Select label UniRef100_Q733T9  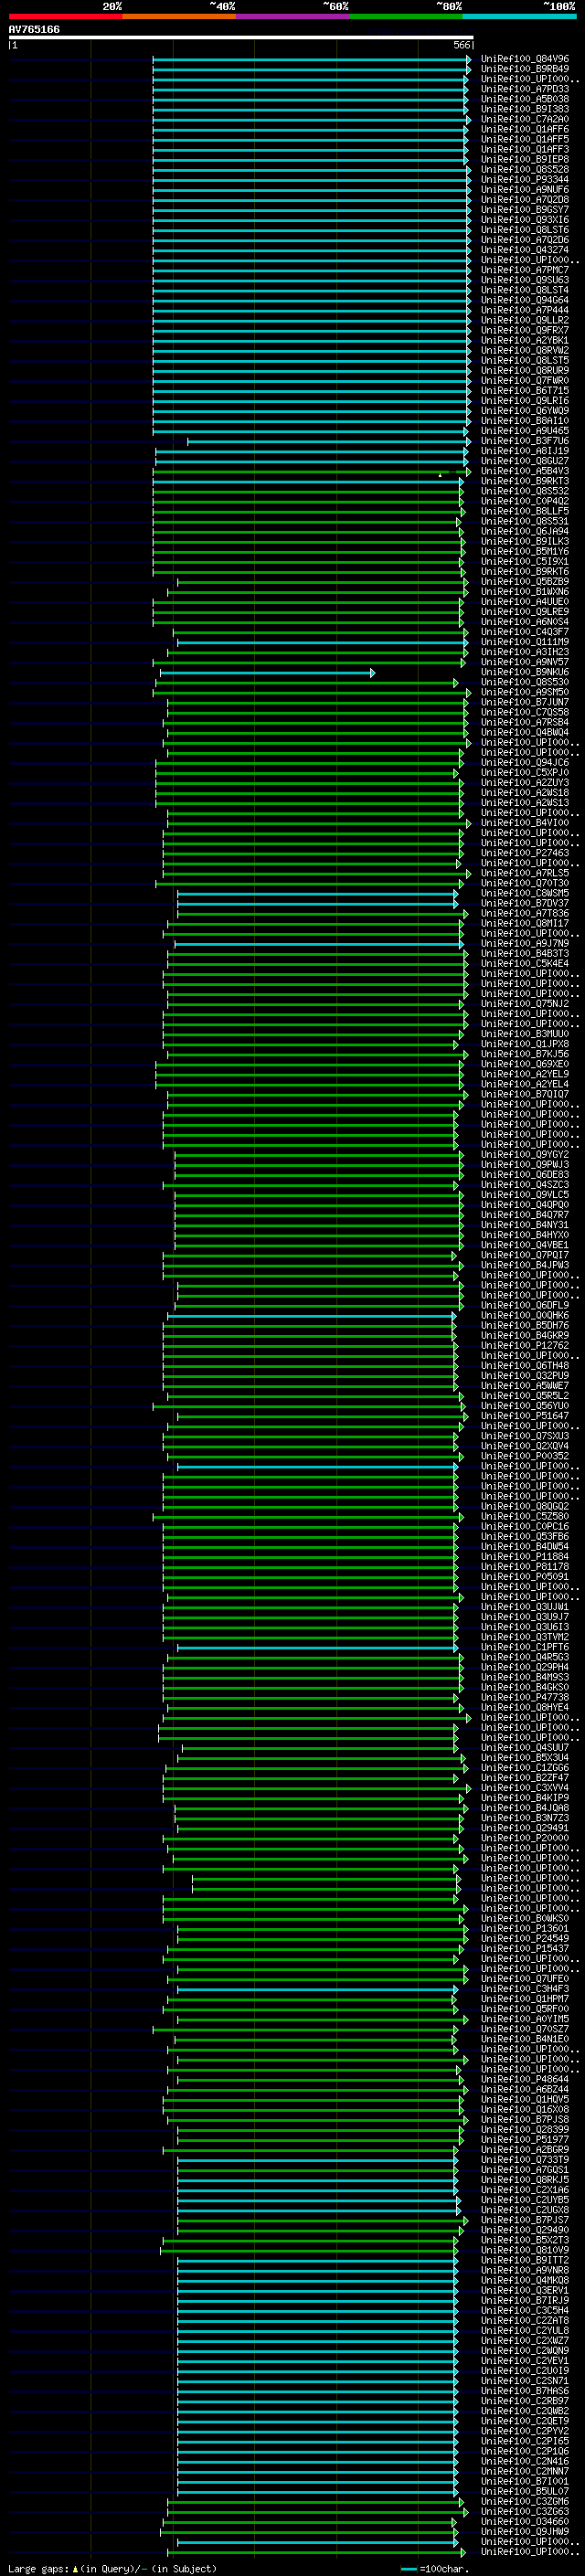(x=525, y=2161)
